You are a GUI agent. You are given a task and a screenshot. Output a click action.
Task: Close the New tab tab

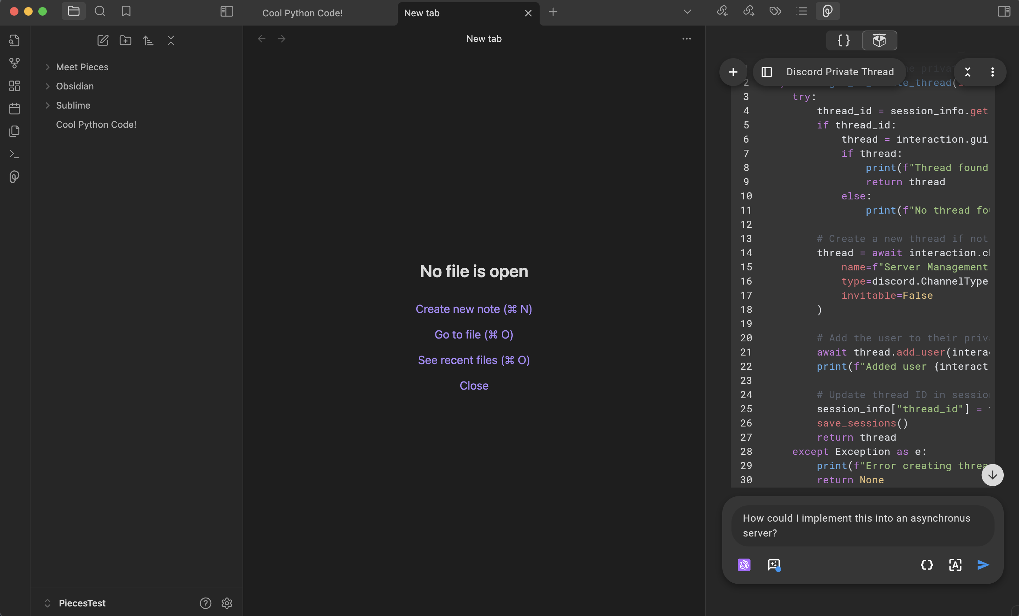point(528,13)
